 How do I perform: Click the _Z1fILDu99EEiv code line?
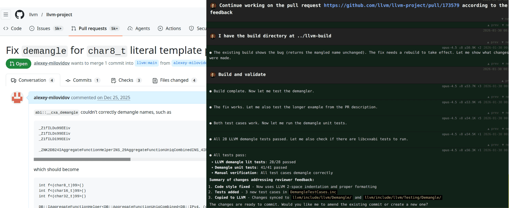click(x=54, y=128)
